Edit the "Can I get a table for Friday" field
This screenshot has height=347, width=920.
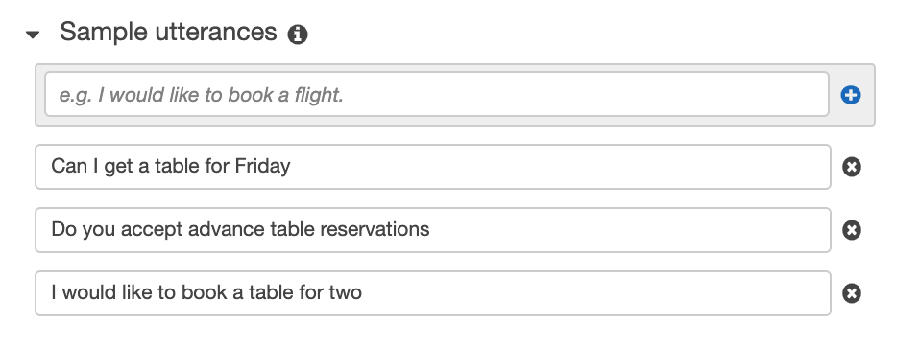pyautogui.click(x=433, y=167)
